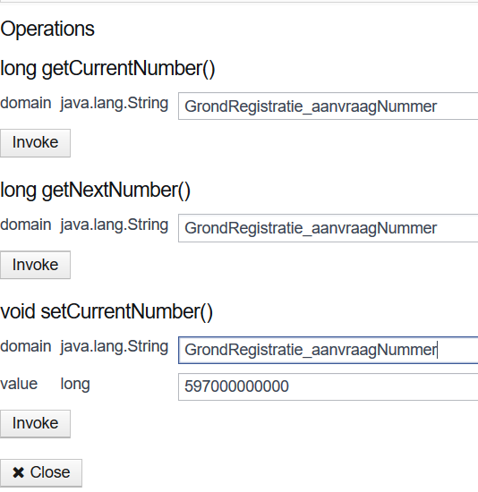
Task: Click the domain label under getCurrentNumber
Action: [x=26, y=103]
